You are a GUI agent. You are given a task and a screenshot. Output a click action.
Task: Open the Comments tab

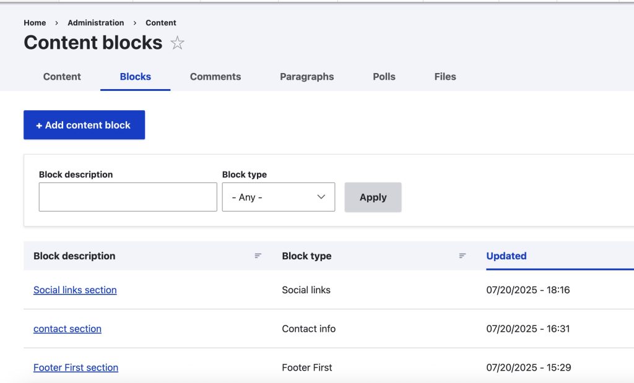point(215,77)
